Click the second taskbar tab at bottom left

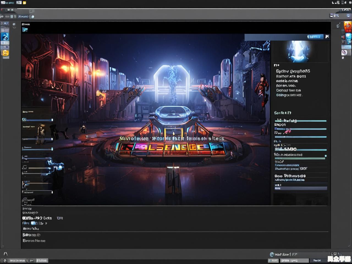tap(42, 260)
